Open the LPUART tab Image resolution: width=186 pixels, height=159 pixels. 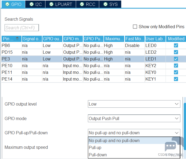pyautogui.click(x=61, y=4)
